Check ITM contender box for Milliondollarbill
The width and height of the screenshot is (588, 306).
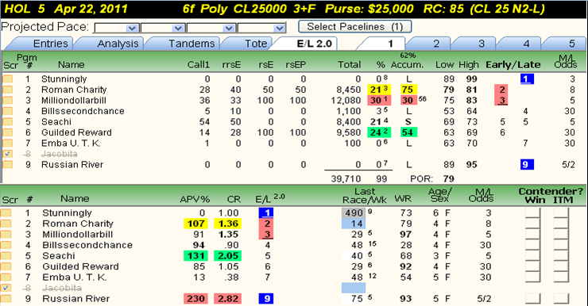[561, 235]
